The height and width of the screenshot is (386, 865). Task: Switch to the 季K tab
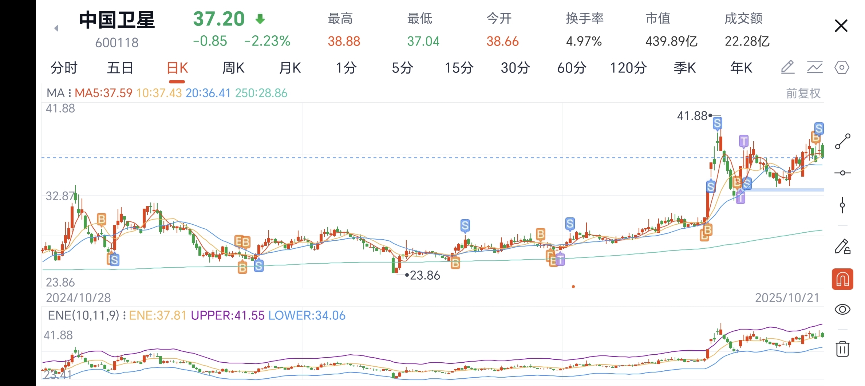[684, 68]
